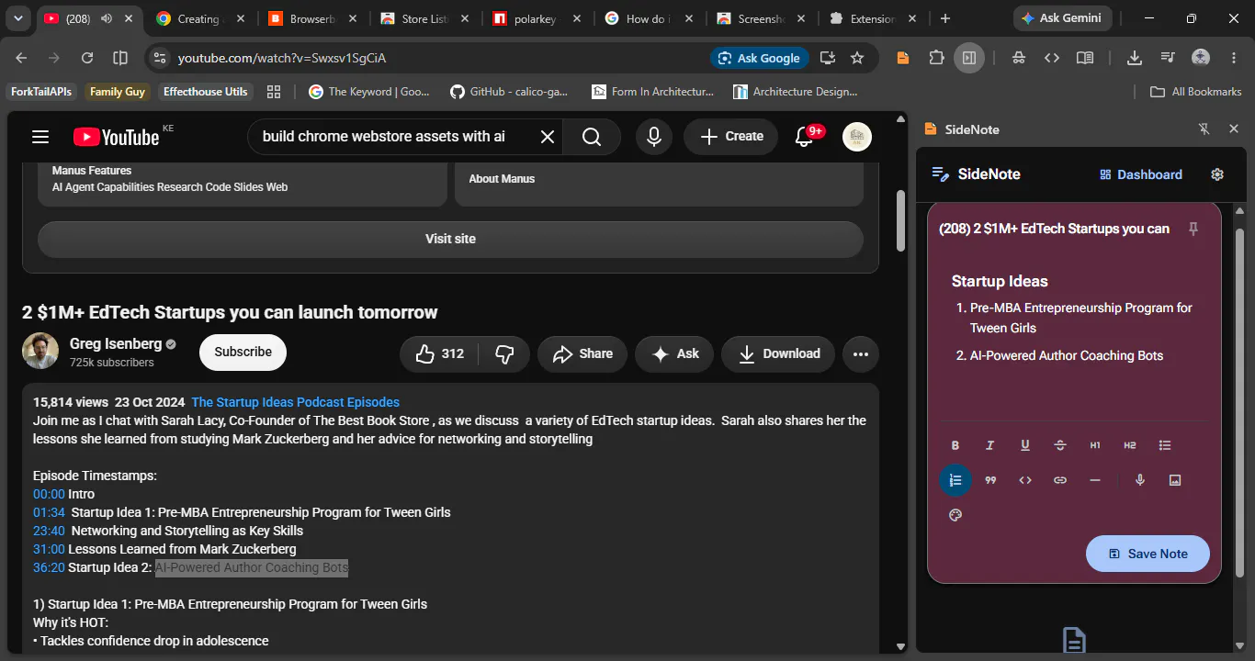The height and width of the screenshot is (661, 1255).
Task: Apply H1 heading in SideNote toolbar
Action: [x=1095, y=445]
